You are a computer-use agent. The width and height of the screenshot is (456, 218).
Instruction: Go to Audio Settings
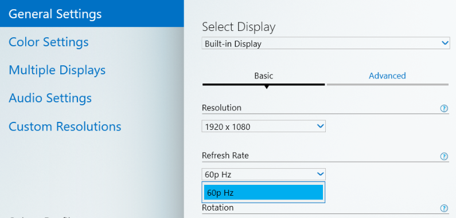tap(50, 98)
